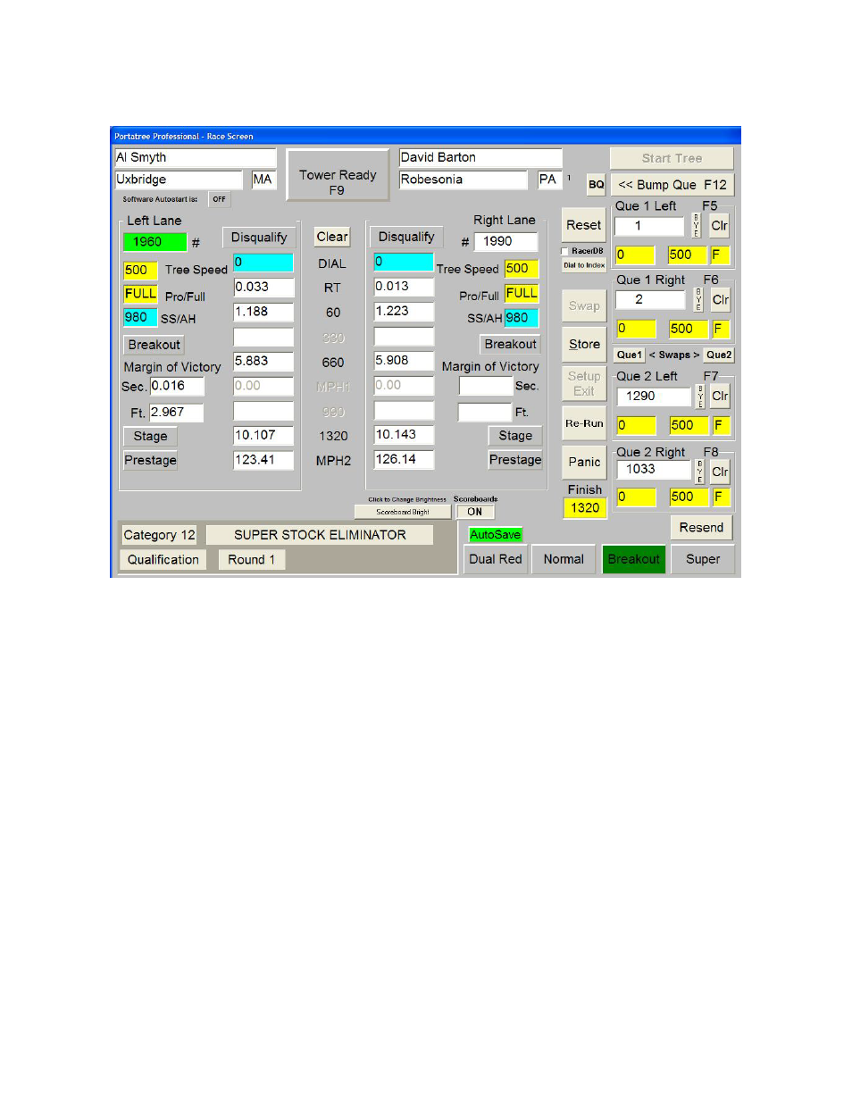This screenshot has height=1103, width=852.
Task: Click the Round 1 button
Action: pyautogui.click(x=251, y=560)
